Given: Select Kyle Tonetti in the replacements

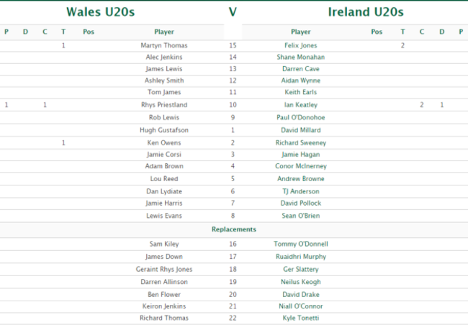Looking at the screenshot, I should tap(301, 318).
